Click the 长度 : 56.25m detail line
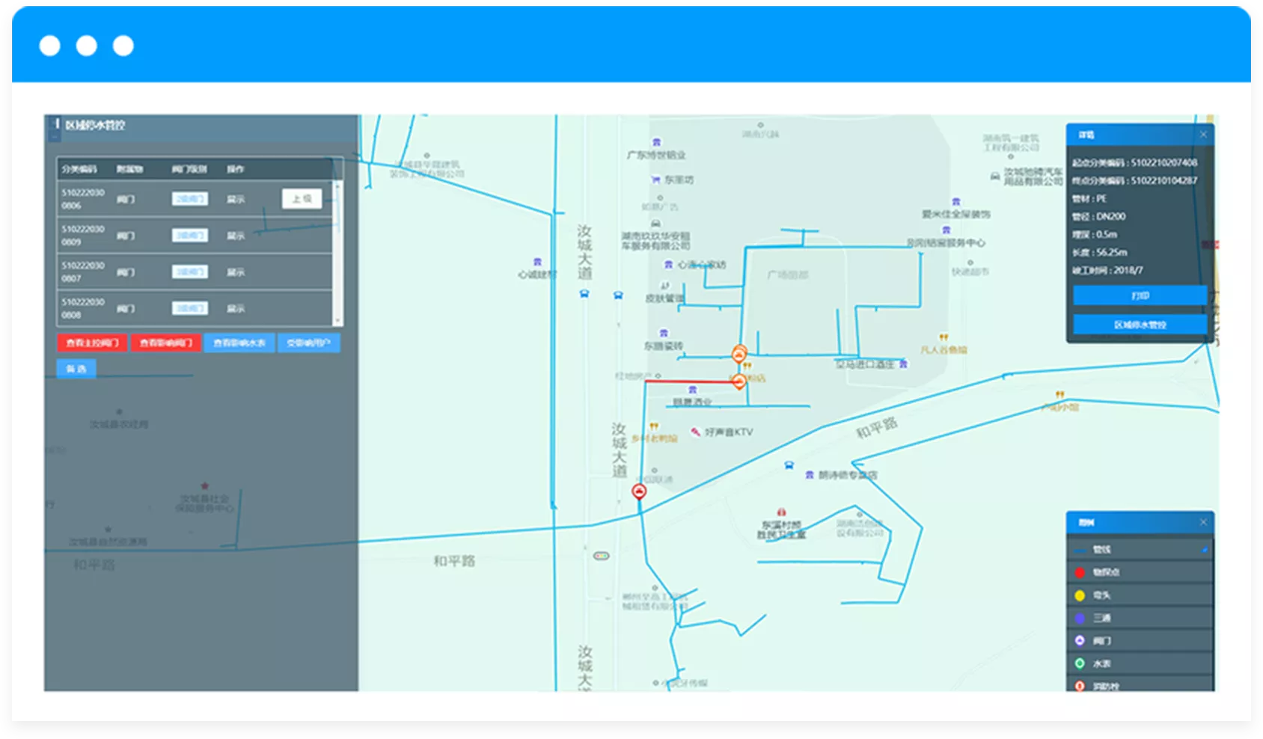1263x739 pixels. click(1100, 253)
